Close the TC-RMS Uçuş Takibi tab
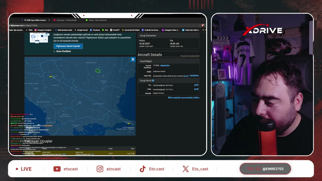Viewport: 322px width, 181px height. 49,20
